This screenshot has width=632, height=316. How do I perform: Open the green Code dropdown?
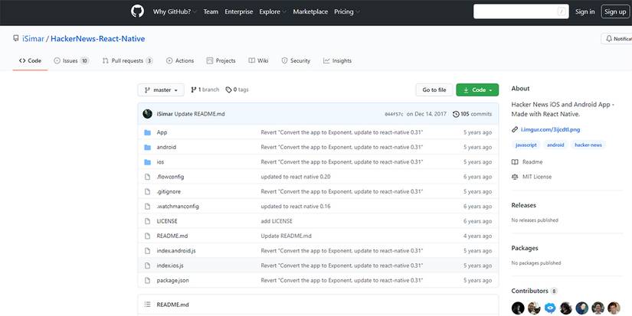tap(476, 90)
